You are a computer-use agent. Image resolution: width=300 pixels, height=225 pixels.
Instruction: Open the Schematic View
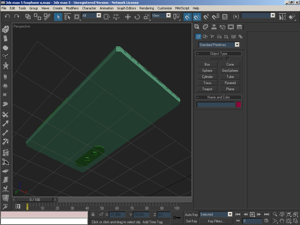(x=126, y=8)
